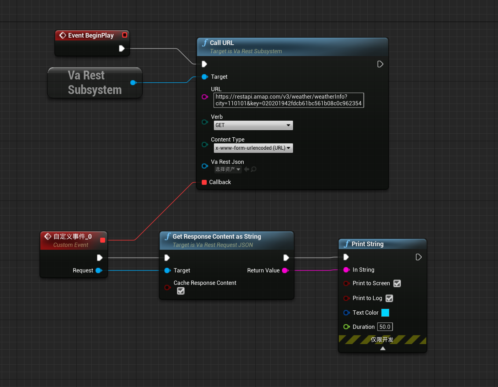Click the Text Color swatch on Print String
498x387 pixels.
point(385,313)
